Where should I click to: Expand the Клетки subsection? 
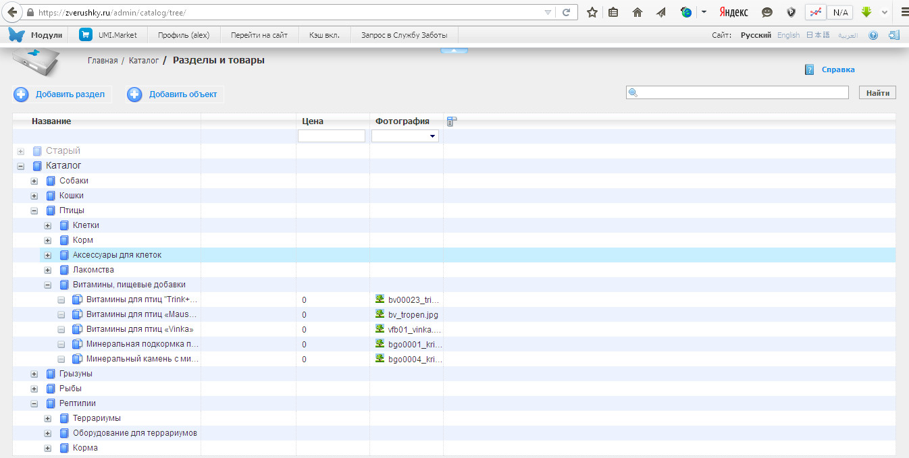48,225
